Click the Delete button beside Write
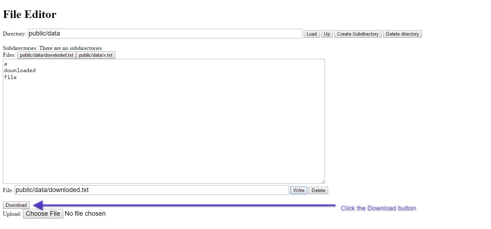 (x=318, y=190)
